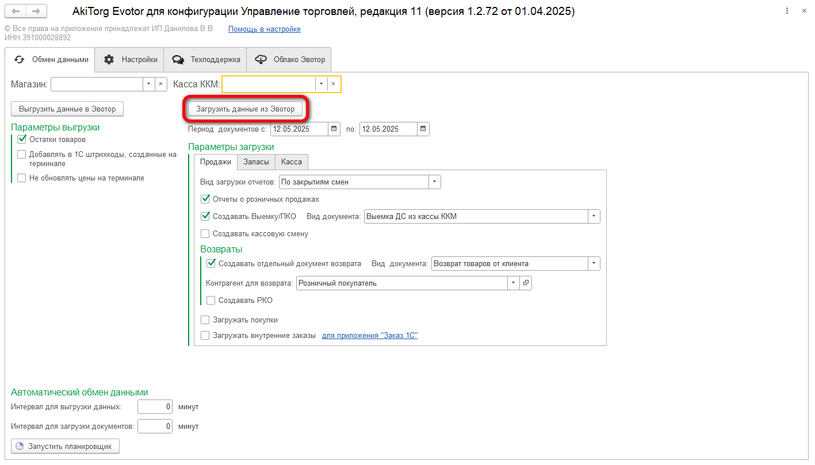Viewport: 815px width, 465px height.
Task: Focus the Касса ККМ input field
Action: pos(269,84)
